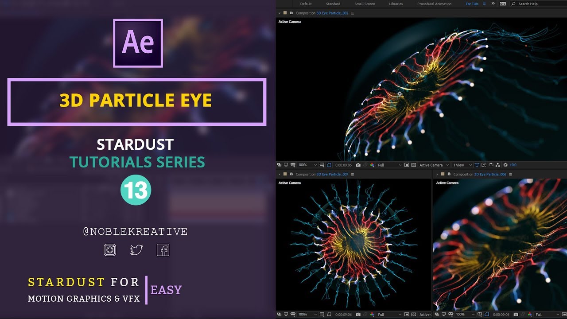Toggle lock on 3D Eye Particle_007 composition tab
This screenshot has height=319, width=567.
point(291,174)
